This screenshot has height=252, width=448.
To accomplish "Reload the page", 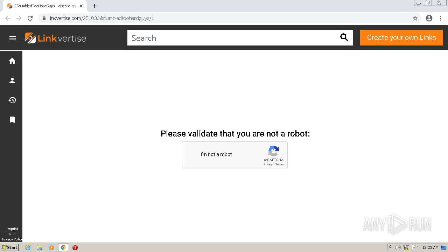I will [30, 18].
